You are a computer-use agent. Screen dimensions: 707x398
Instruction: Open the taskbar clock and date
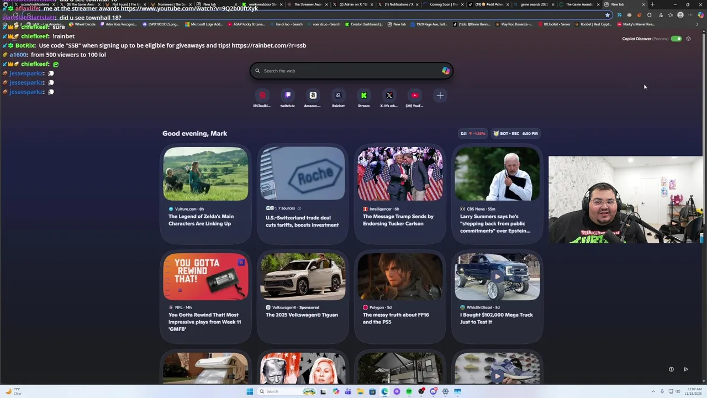[694, 391]
